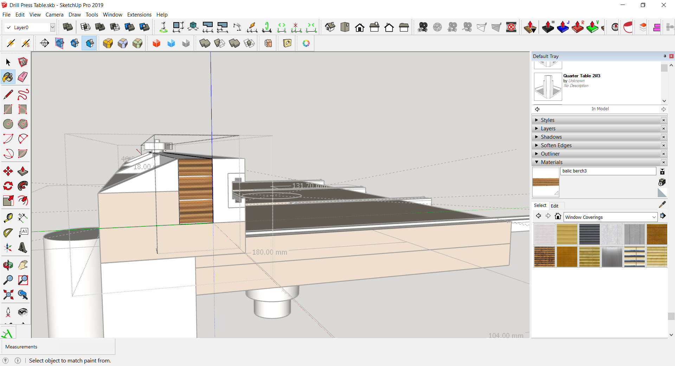Close the Outliner panel

(663, 154)
